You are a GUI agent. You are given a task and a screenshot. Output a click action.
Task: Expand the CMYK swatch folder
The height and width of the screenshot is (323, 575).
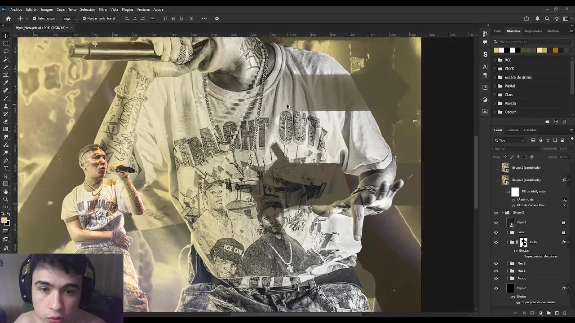[x=495, y=69]
